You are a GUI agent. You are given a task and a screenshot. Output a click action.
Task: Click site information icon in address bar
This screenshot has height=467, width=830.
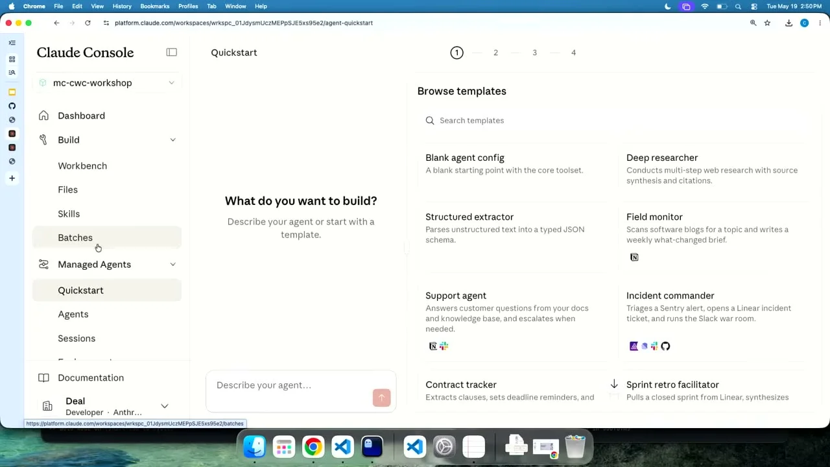coord(106,23)
